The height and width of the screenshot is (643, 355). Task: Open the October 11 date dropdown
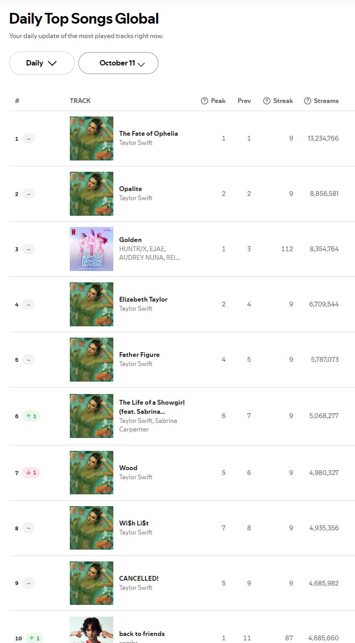click(118, 63)
